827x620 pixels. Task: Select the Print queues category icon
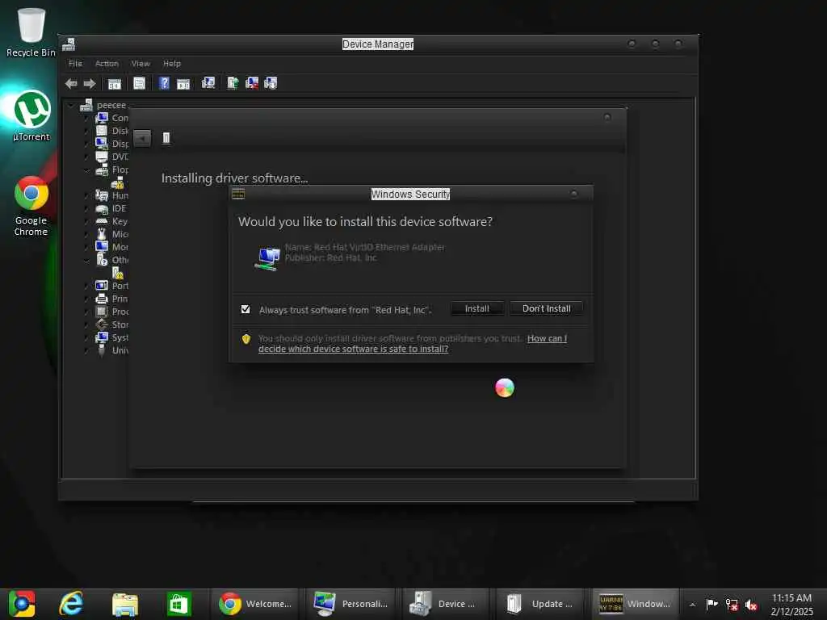[x=102, y=299]
